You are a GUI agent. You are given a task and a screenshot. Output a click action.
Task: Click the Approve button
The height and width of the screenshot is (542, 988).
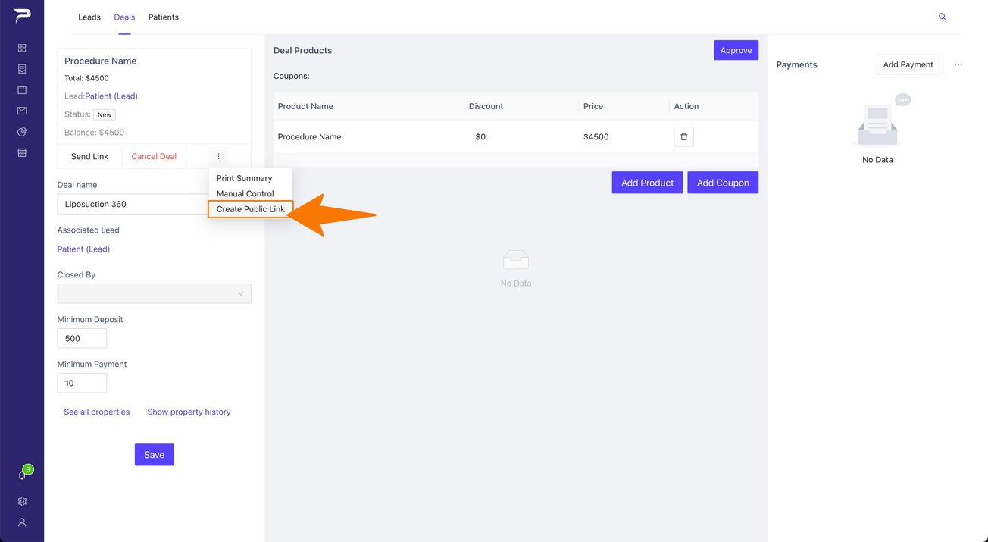click(736, 50)
